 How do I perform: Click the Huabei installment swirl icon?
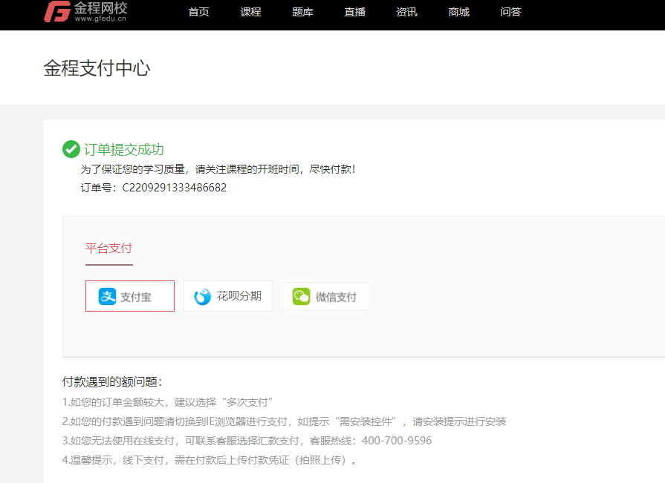tap(203, 297)
